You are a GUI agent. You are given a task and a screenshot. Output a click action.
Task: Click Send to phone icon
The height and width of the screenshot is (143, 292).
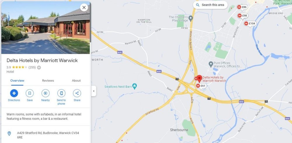[61, 93]
